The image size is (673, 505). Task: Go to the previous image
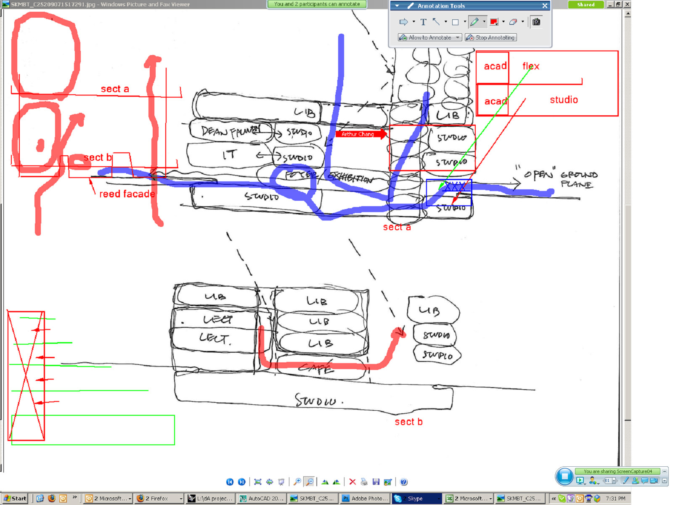[x=230, y=482]
